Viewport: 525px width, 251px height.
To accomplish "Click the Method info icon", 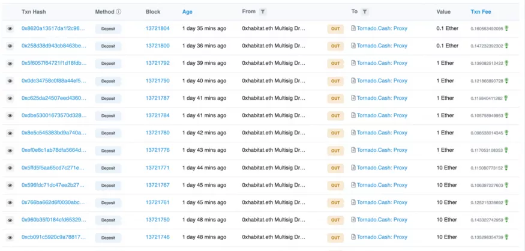I will [x=119, y=12].
